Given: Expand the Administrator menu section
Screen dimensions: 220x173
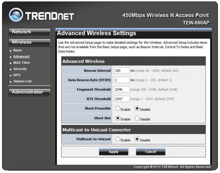Looking at the screenshot, I should [29, 92].
